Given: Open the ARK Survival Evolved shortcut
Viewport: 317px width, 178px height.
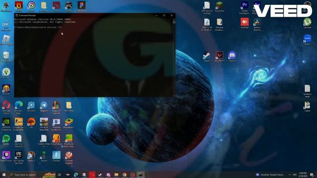Looking at the screenshot, I should click(207, 8).
